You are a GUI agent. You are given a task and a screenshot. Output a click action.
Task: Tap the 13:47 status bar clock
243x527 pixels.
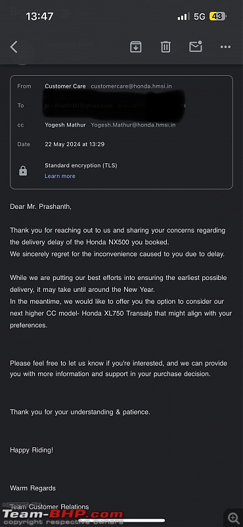[x=39, y=16]
